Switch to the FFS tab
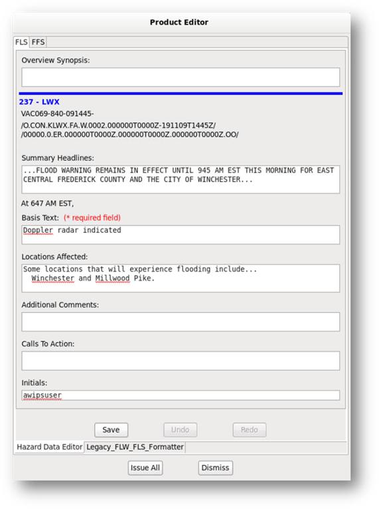Image resolution: width=379 pixels, height=509 pixels. pos(38,42)
